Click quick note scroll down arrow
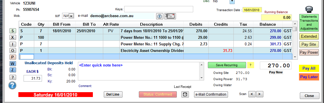 [202, 78]
